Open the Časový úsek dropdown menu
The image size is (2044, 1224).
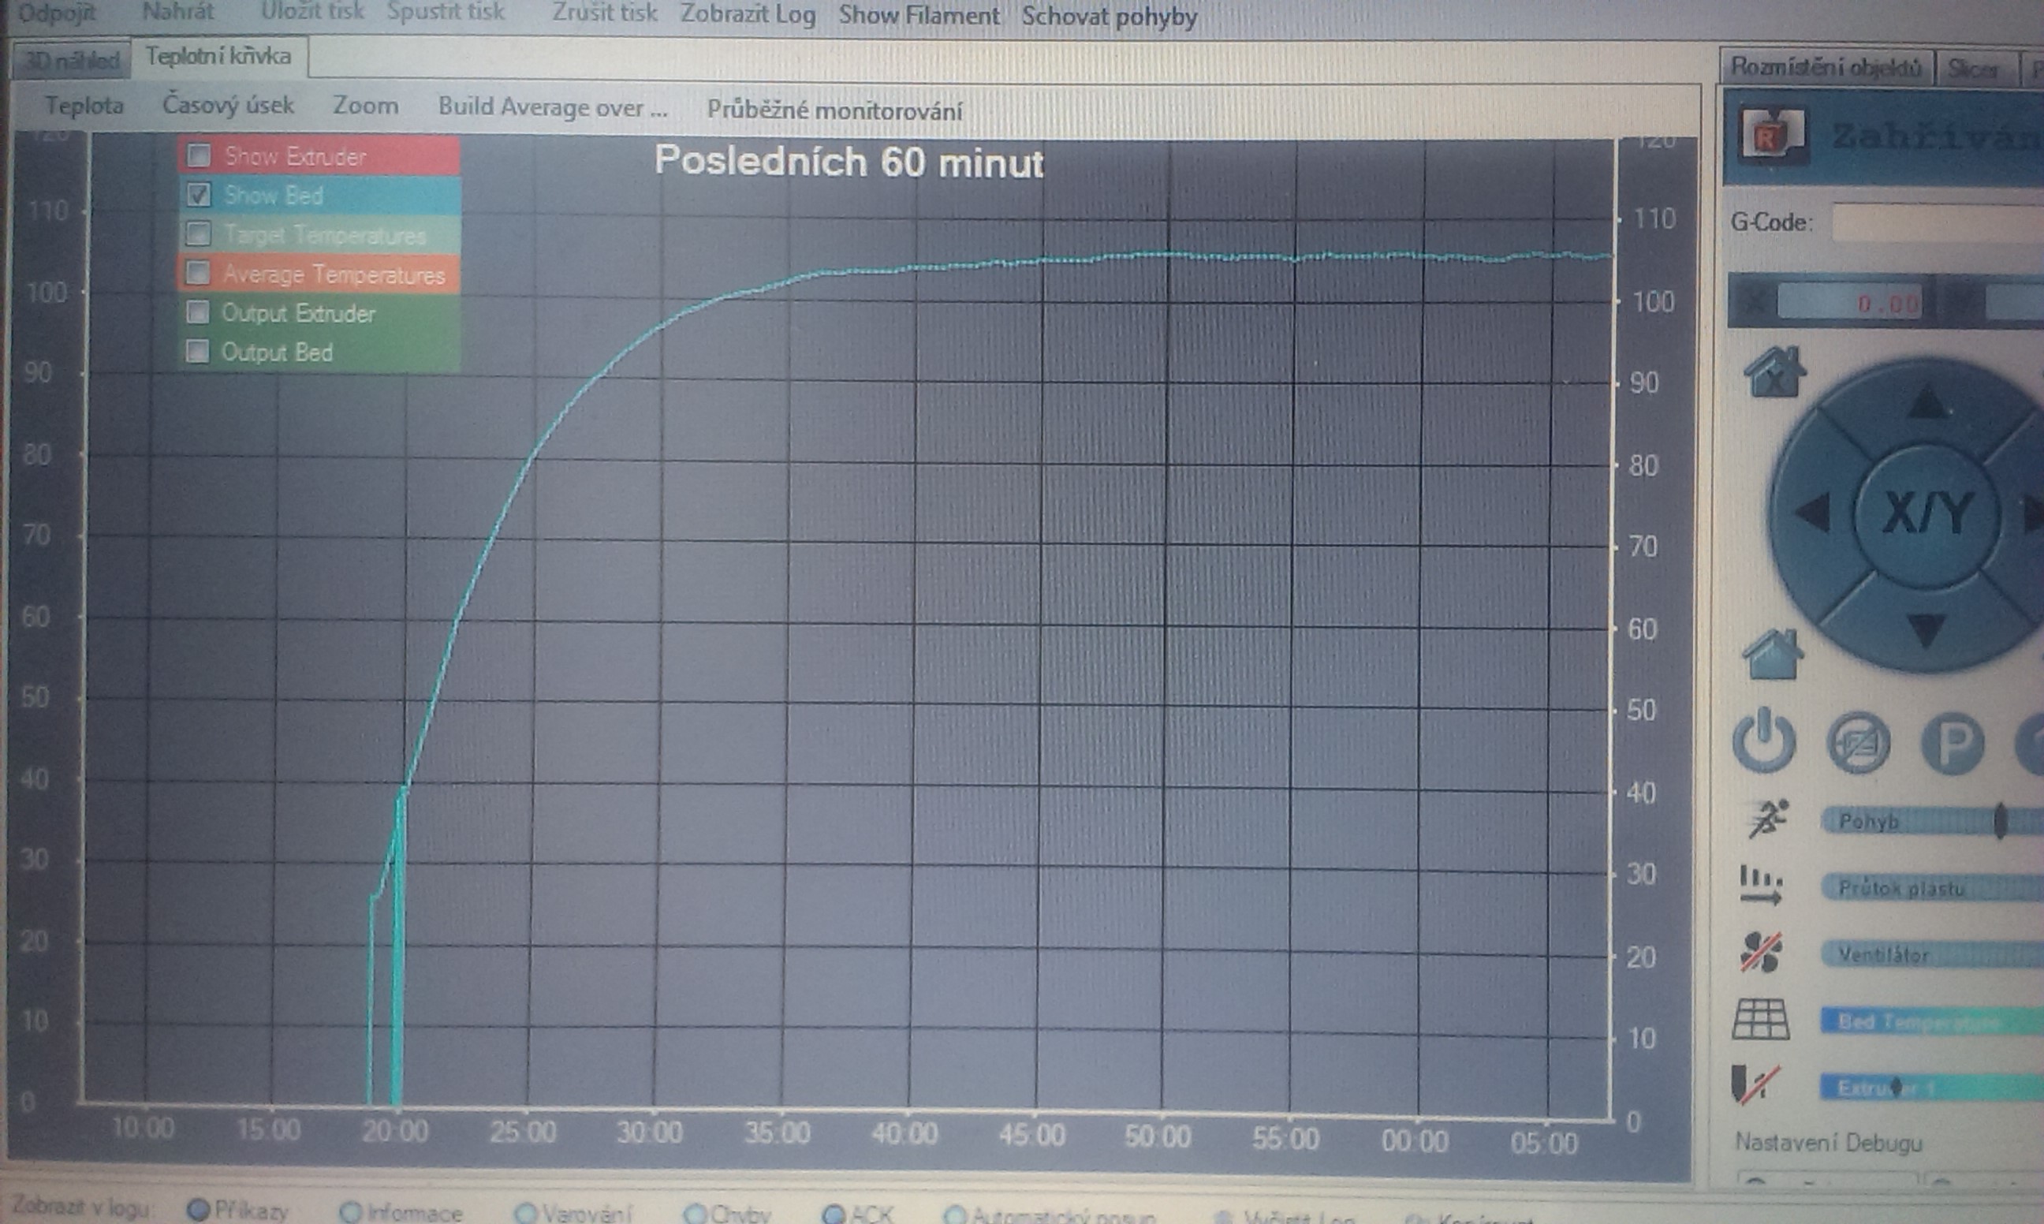[x=228, y=106]
